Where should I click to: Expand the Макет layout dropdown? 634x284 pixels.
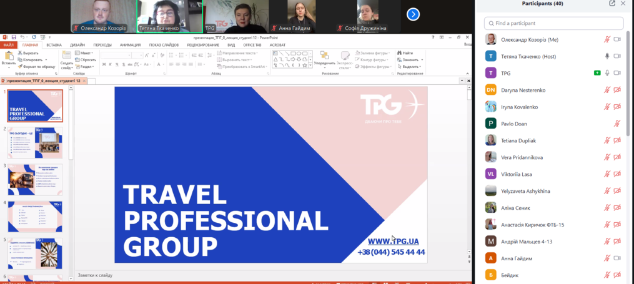(86, 53)
